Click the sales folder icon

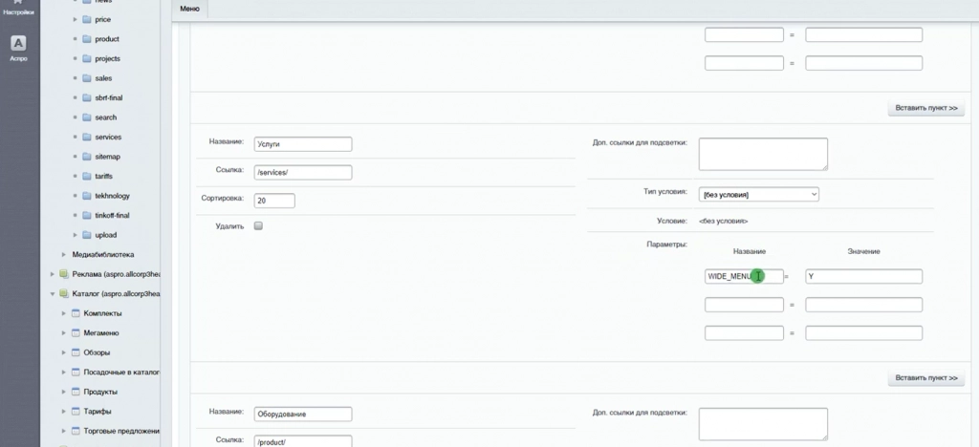click(87, 78)
